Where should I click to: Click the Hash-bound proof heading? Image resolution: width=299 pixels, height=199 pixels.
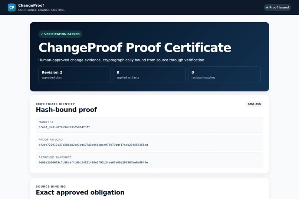tap(66, 110)
